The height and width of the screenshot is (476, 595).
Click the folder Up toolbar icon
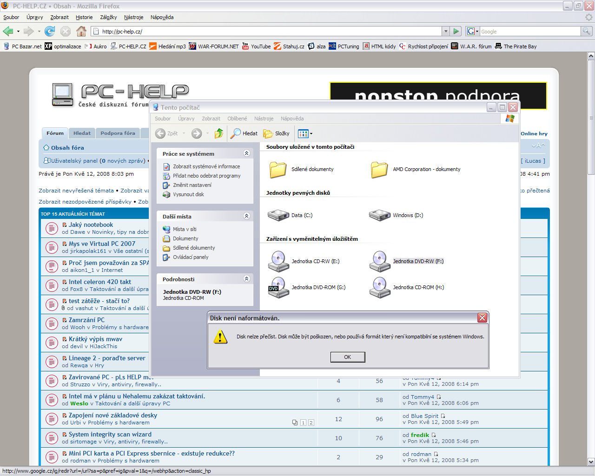(218, 133)
